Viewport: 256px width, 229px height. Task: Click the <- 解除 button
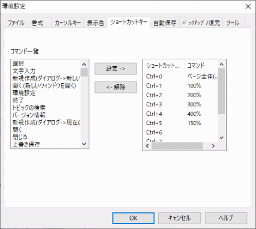click(116, 87)
